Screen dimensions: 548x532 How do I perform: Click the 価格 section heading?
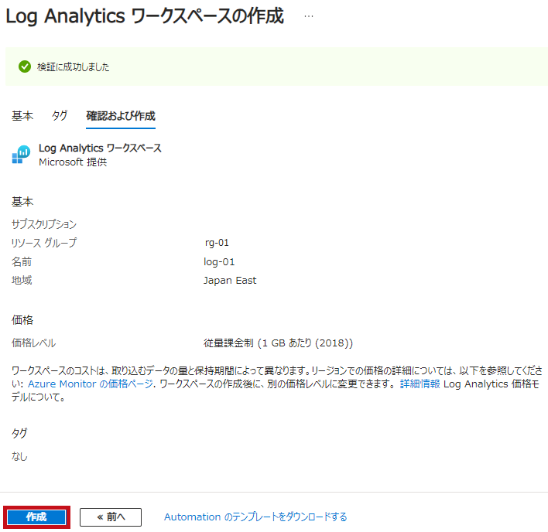[22, 320]
